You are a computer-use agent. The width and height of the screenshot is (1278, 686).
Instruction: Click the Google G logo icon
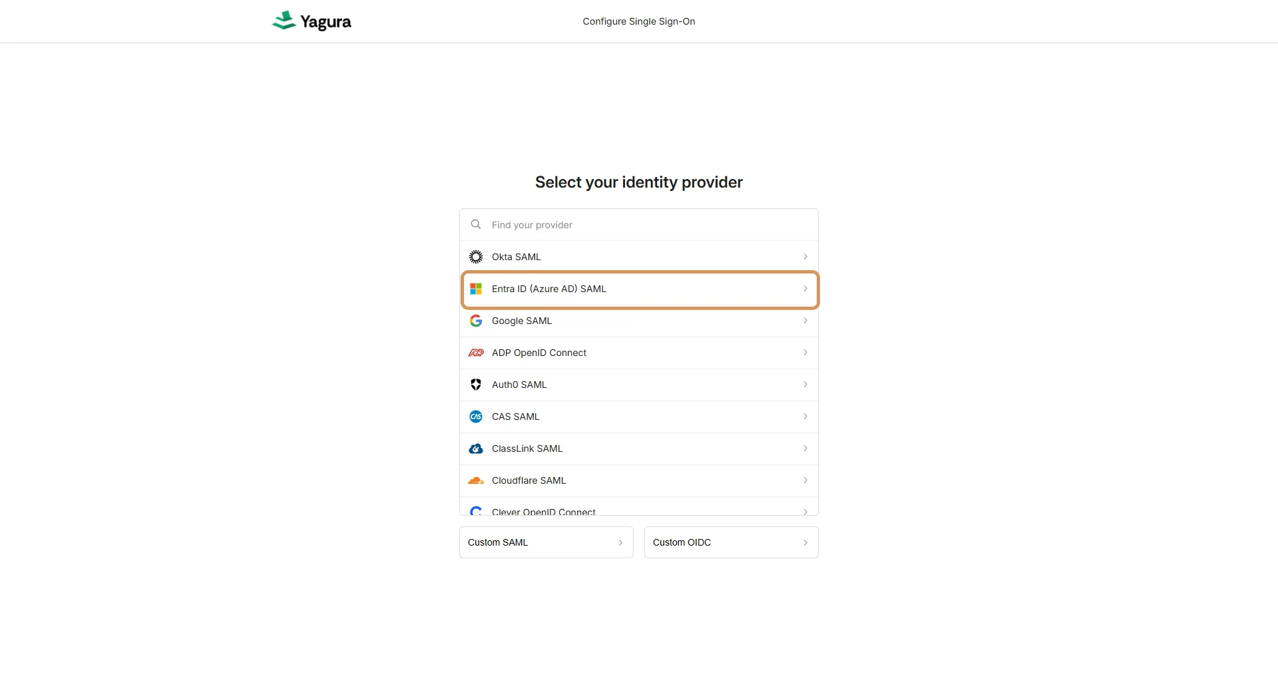point(476,321)
